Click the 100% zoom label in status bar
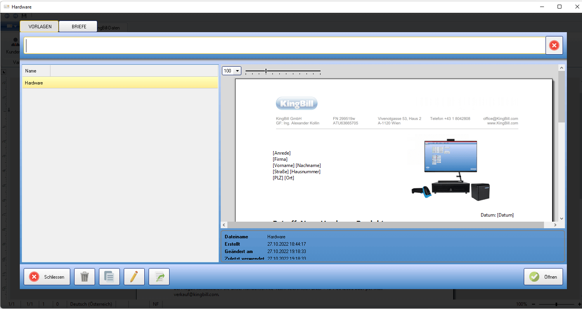The image size is (582, 310). pos(521,304)
